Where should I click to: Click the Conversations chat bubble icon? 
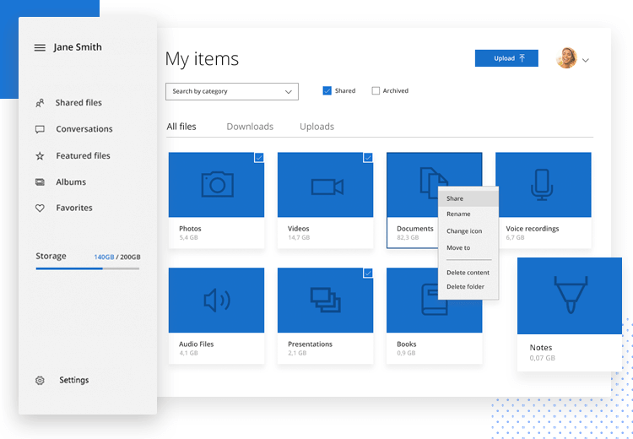40,129
